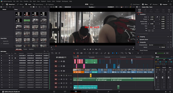This screenshot has height=93, width=173.
Task: Open Project Manager home icon
Action: pyautogui.click(x=166, y=92)
